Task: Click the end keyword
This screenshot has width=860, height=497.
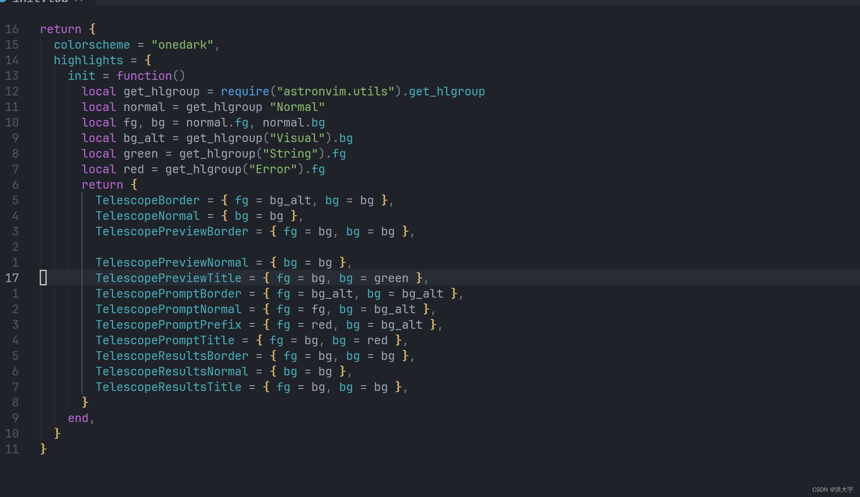Action: tap(78, 418)
